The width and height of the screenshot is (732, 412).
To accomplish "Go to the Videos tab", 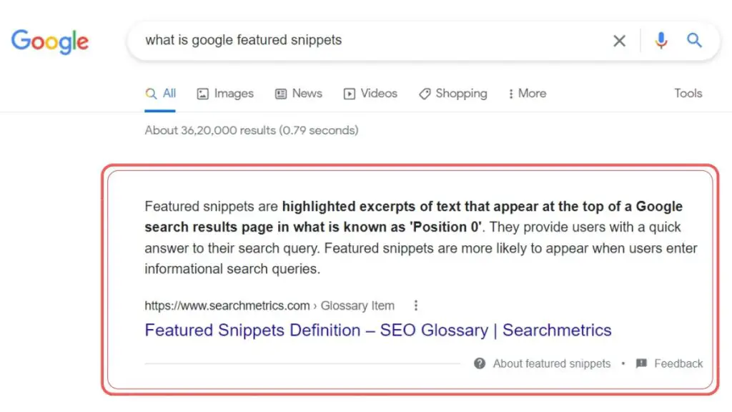I will tap(370, 94).
